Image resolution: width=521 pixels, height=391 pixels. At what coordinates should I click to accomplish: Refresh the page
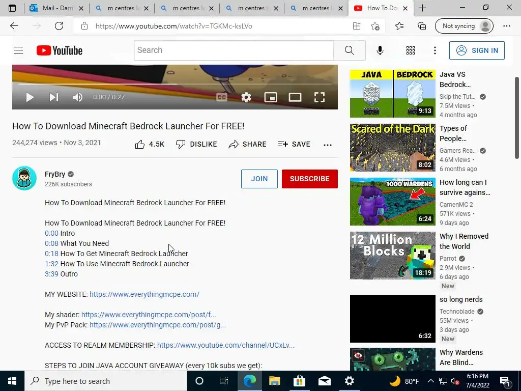coord(59,26)
